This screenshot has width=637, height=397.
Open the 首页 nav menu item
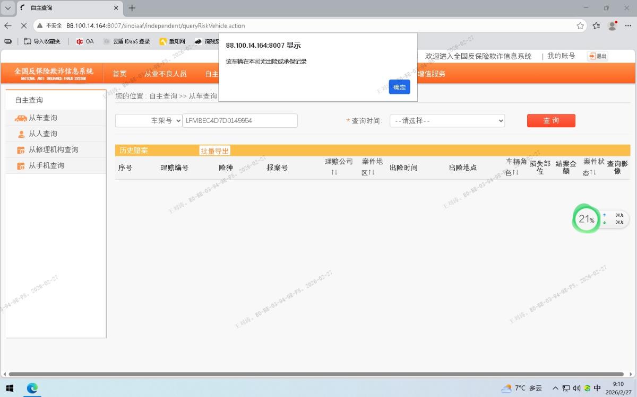click(x=119, y=74)
